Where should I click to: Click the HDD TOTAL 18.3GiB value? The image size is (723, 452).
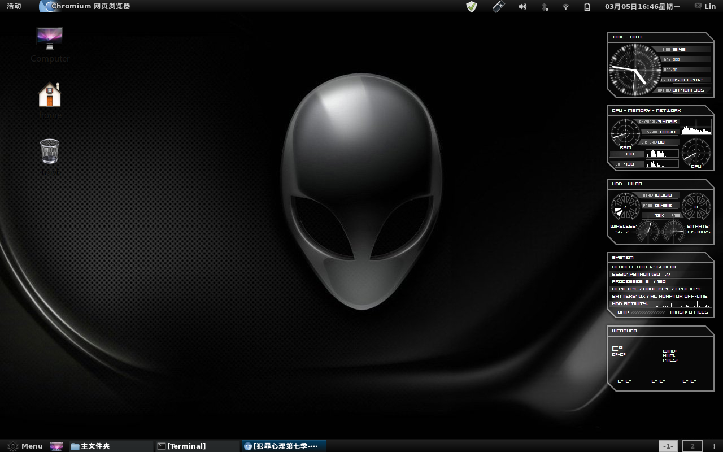[663, 195]
